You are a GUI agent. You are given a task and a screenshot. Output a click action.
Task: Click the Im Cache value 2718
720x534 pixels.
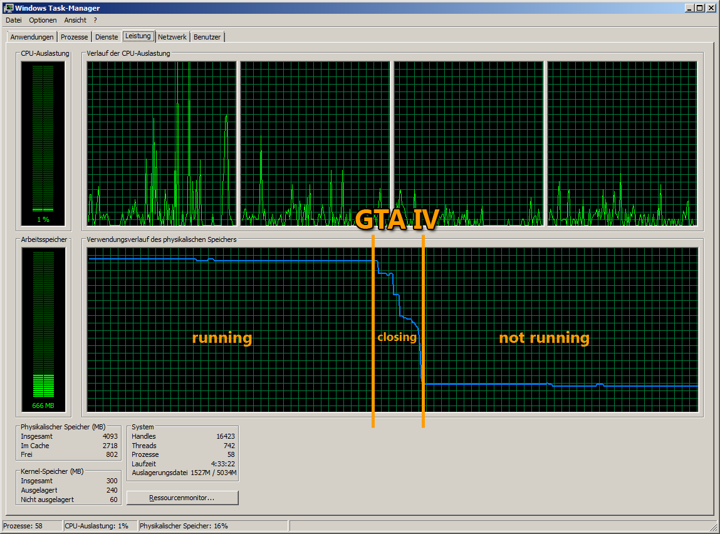click(110, 446)
